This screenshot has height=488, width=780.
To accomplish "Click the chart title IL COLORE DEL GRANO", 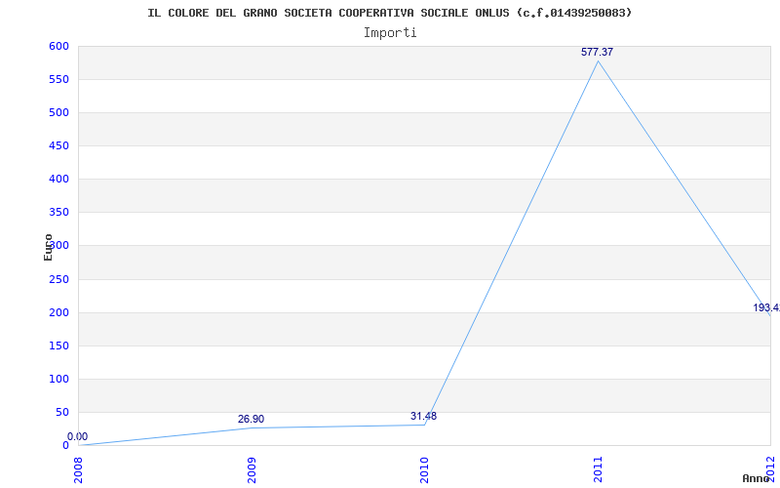I will [389, 13].
